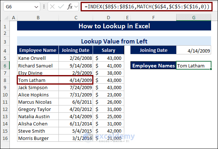The width and height of the screenshot is (218, 149).
Task: Select the date cell 2/9/2009
Action: tap(76, 73)
